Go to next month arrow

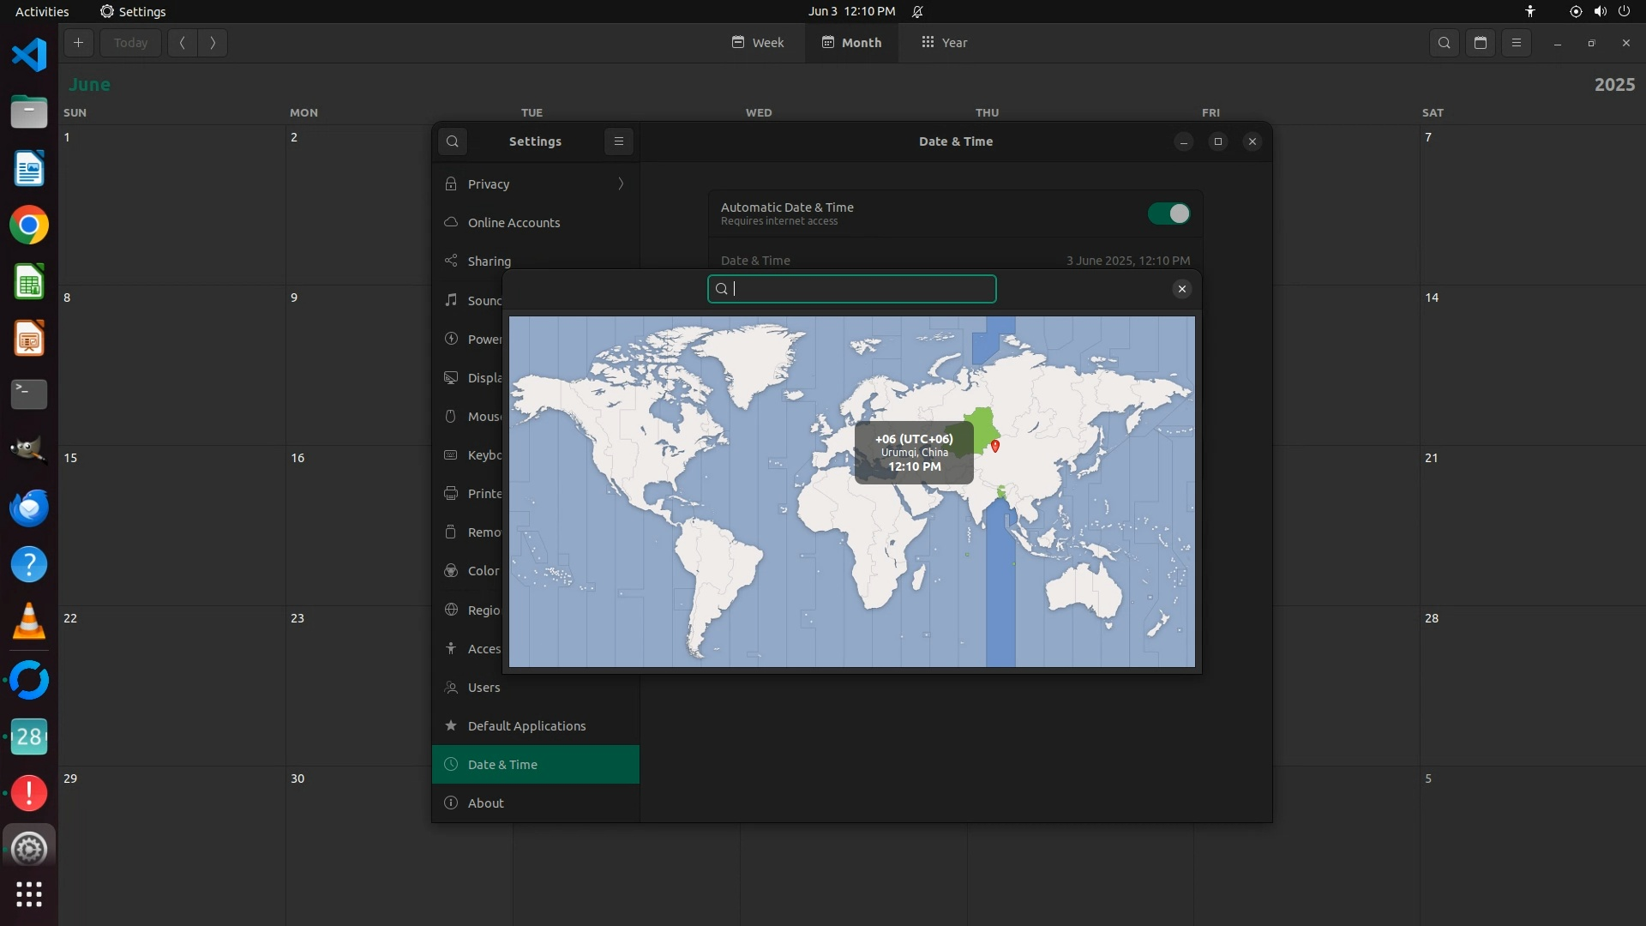pyautogui.click(x=213, y=43)
